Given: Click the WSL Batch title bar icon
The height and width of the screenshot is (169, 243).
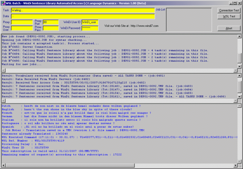Looking at the screenshot, I should 3,3.
